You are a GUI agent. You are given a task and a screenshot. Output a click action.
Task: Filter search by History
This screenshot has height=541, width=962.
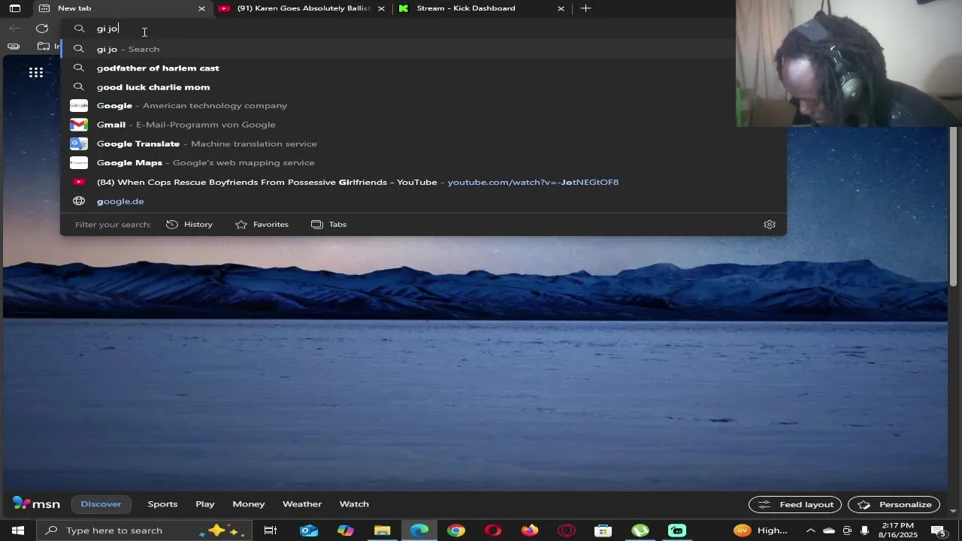click(189, 225)
